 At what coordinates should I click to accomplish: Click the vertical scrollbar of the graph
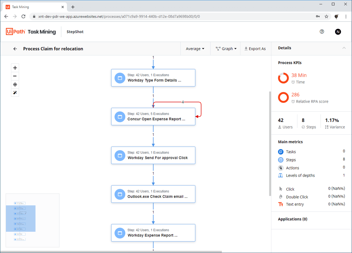coord(270,143)
